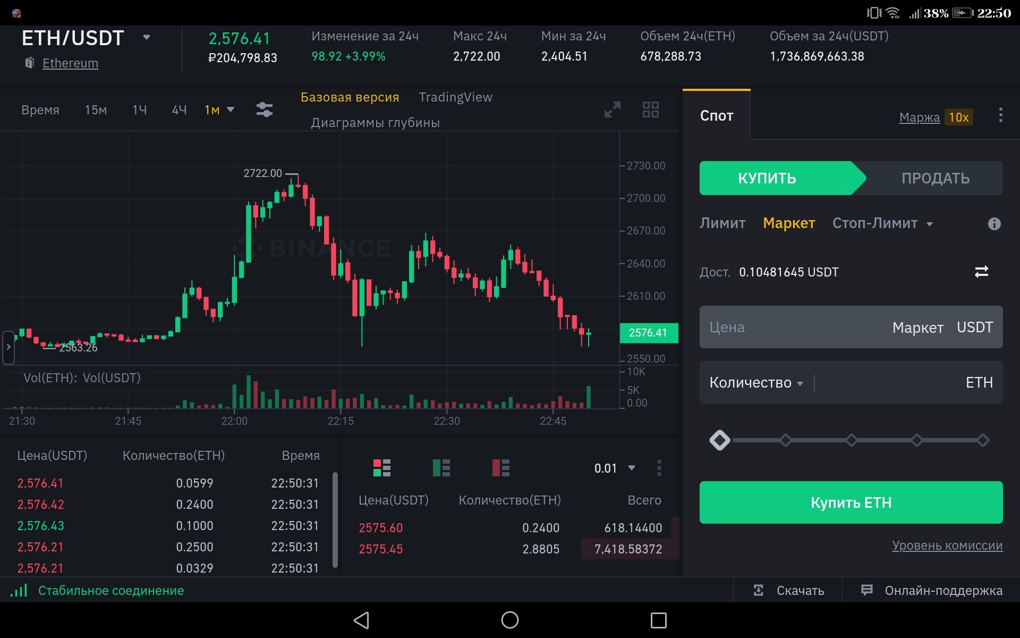Image resolution: width=1020 pixels, height=638 pixels.
Task: Open order book 0.01 precision dropdown
Action: pyautogui.click(x=615, y=468)
